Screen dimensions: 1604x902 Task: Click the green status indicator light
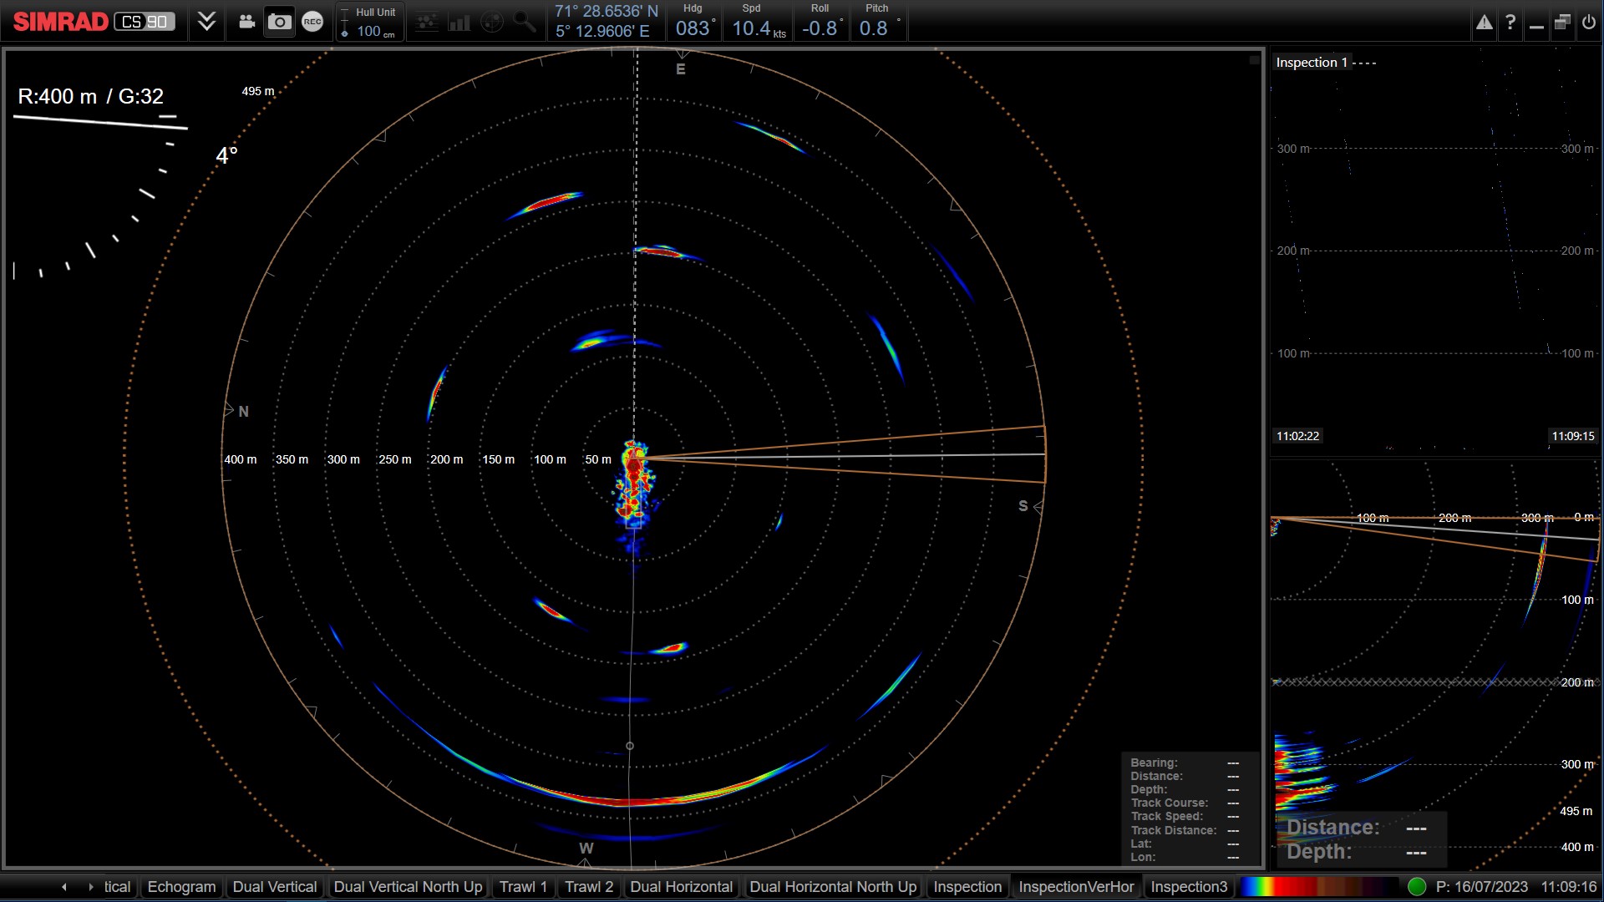click(1416, 886)
